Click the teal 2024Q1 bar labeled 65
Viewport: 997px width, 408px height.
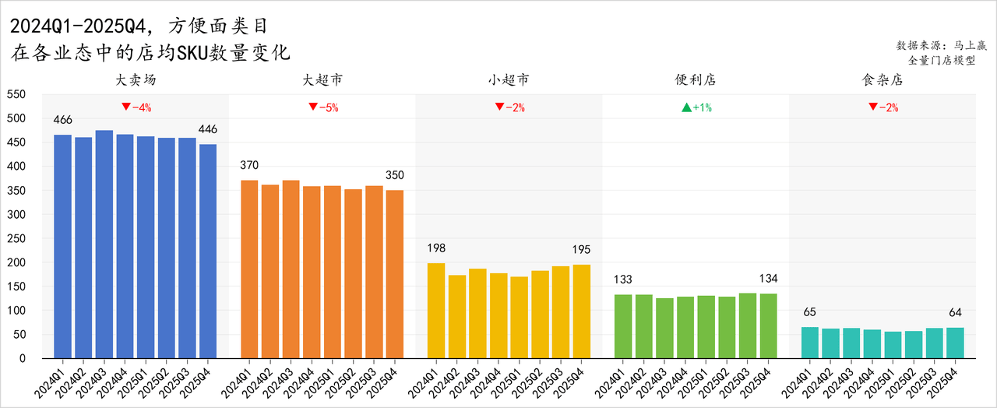click(x=810, y=343)
